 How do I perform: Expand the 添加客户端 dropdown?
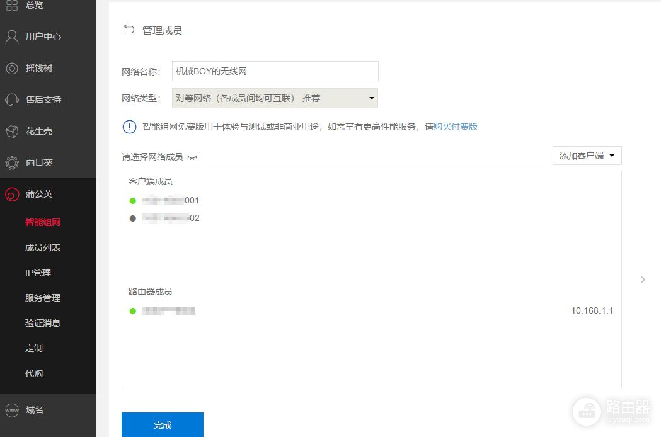pyautogui.click(x=587, y=156)
